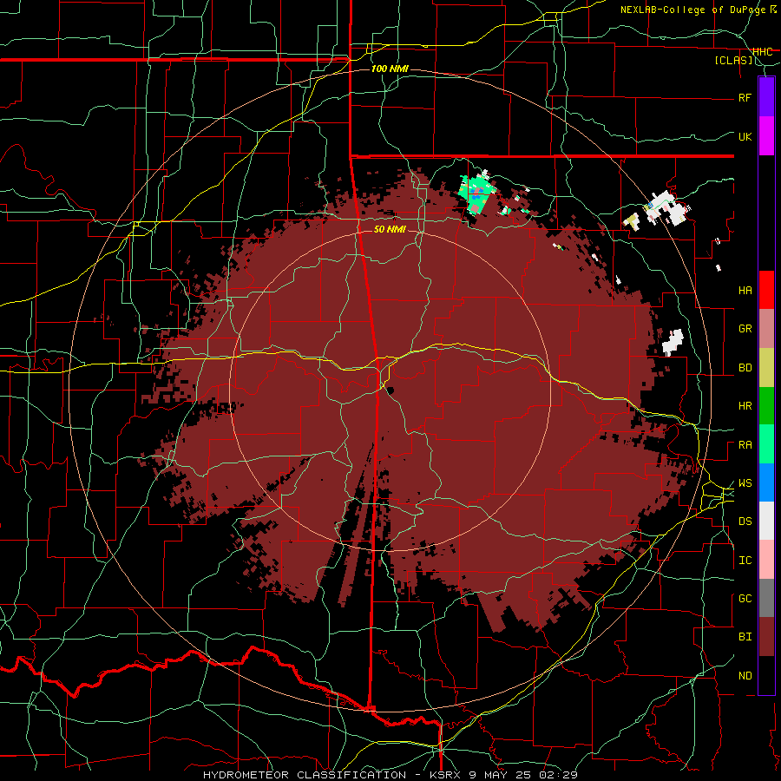Click the green rain echo cluster on the map

tap(476, 194)
